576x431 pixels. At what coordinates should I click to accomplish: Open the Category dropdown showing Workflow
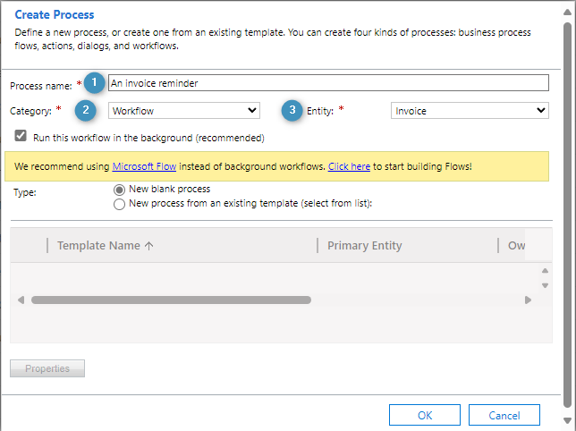pyautogui.click(x=184, y=111)
